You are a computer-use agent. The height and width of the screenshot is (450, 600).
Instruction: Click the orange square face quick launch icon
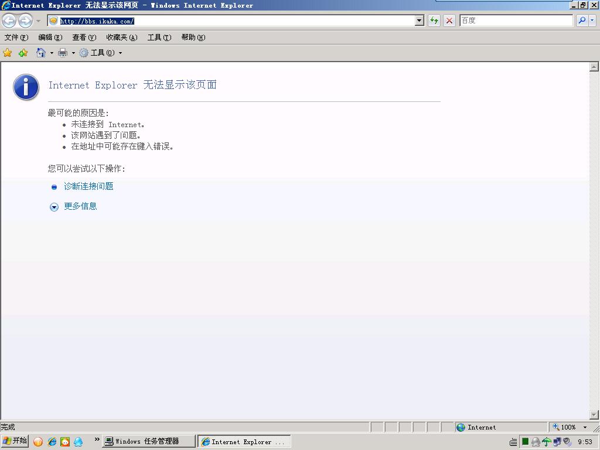point(65,442)
